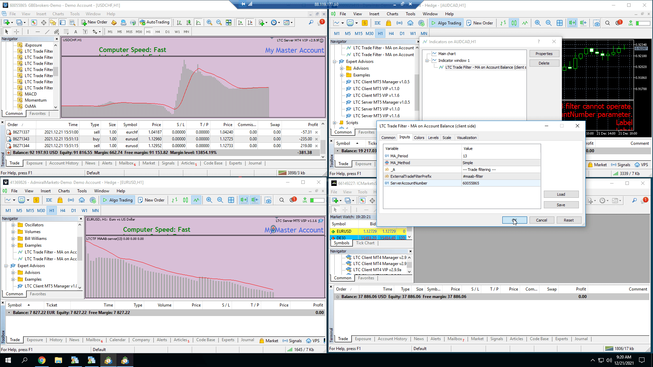Expand Scripts node in AUDCAD Navigator
Image resolution: width=653 pixels, height=367 pixels.
click(335, 123)
